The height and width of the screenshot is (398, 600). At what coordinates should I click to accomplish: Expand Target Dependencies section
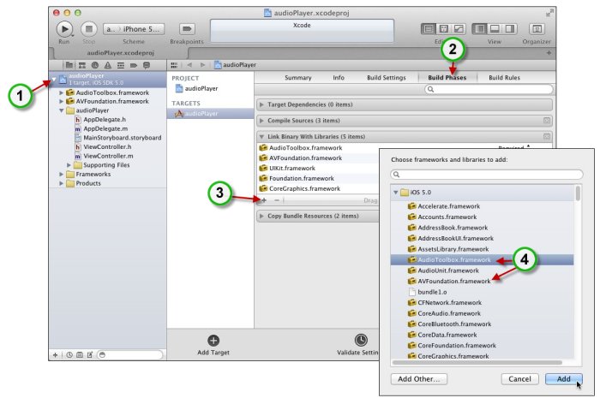261,104
